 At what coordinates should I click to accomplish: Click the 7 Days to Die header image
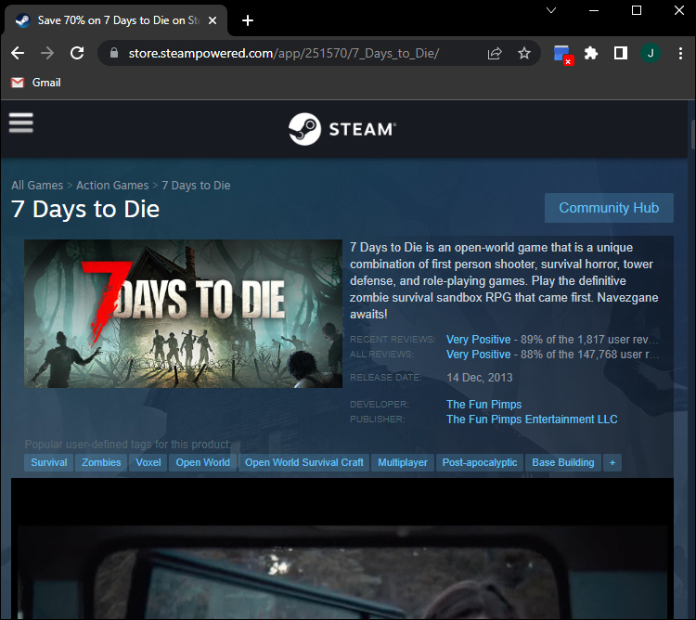(183, 314)
